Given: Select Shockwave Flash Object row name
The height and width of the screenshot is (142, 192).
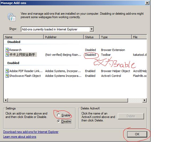Looking at the screenshot, I should click(x=25, y=76).
